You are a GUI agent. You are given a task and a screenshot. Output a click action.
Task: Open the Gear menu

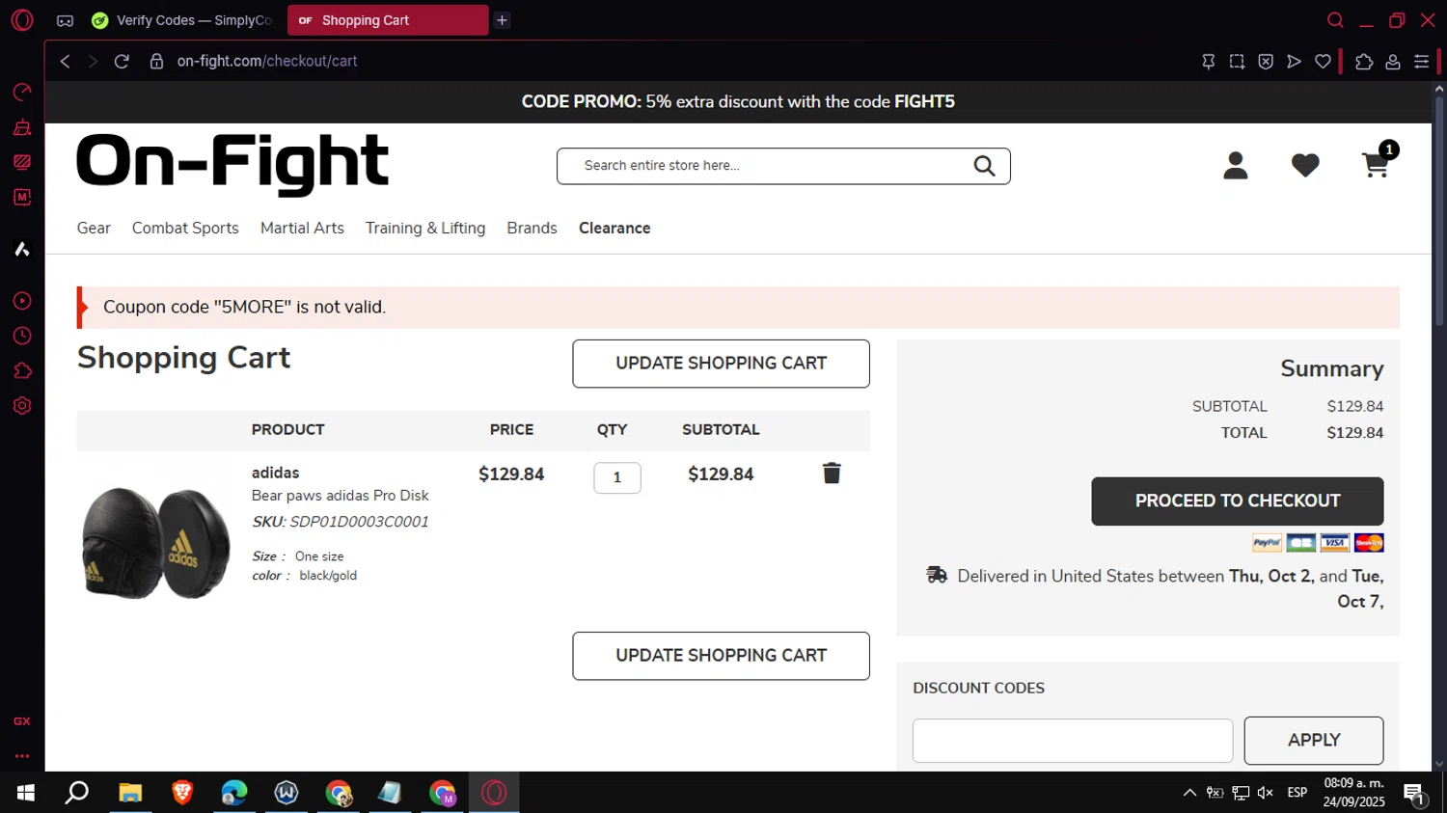pos(94,228)
